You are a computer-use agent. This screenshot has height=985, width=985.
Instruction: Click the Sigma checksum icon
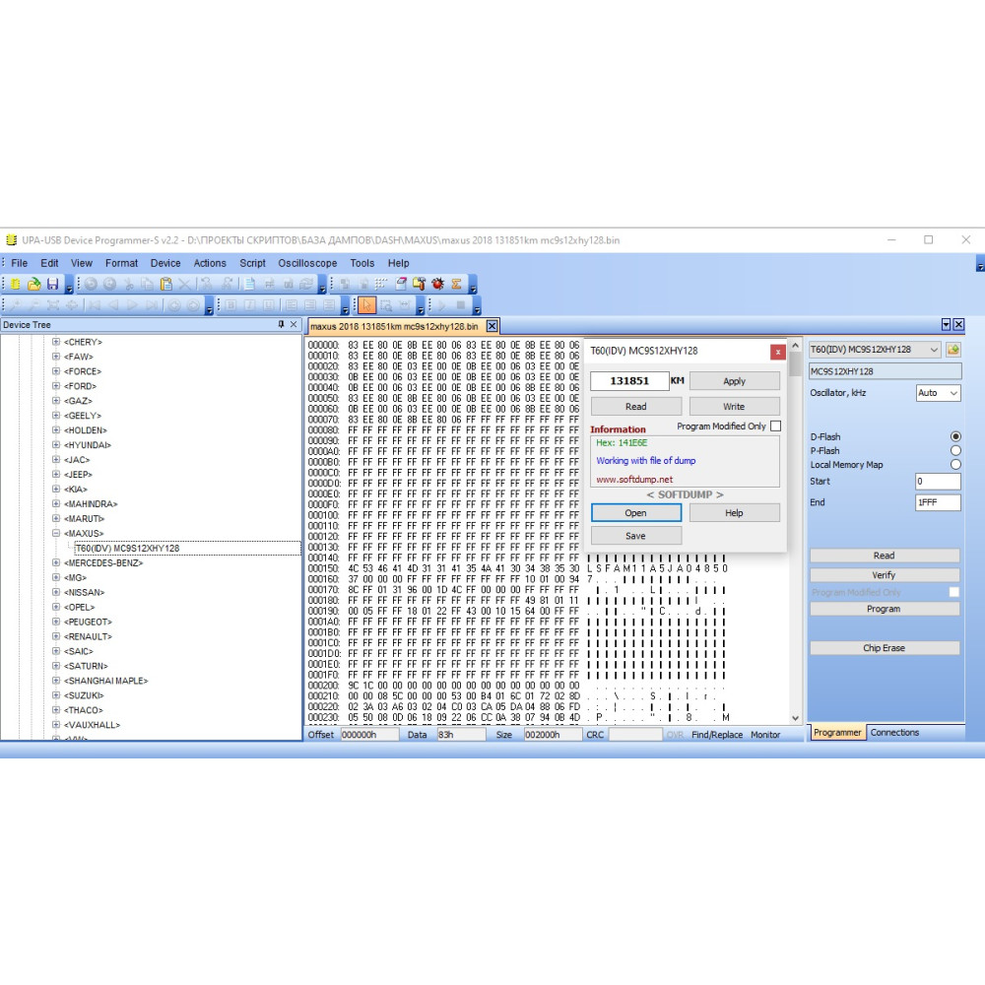click(x=457, y=284)
